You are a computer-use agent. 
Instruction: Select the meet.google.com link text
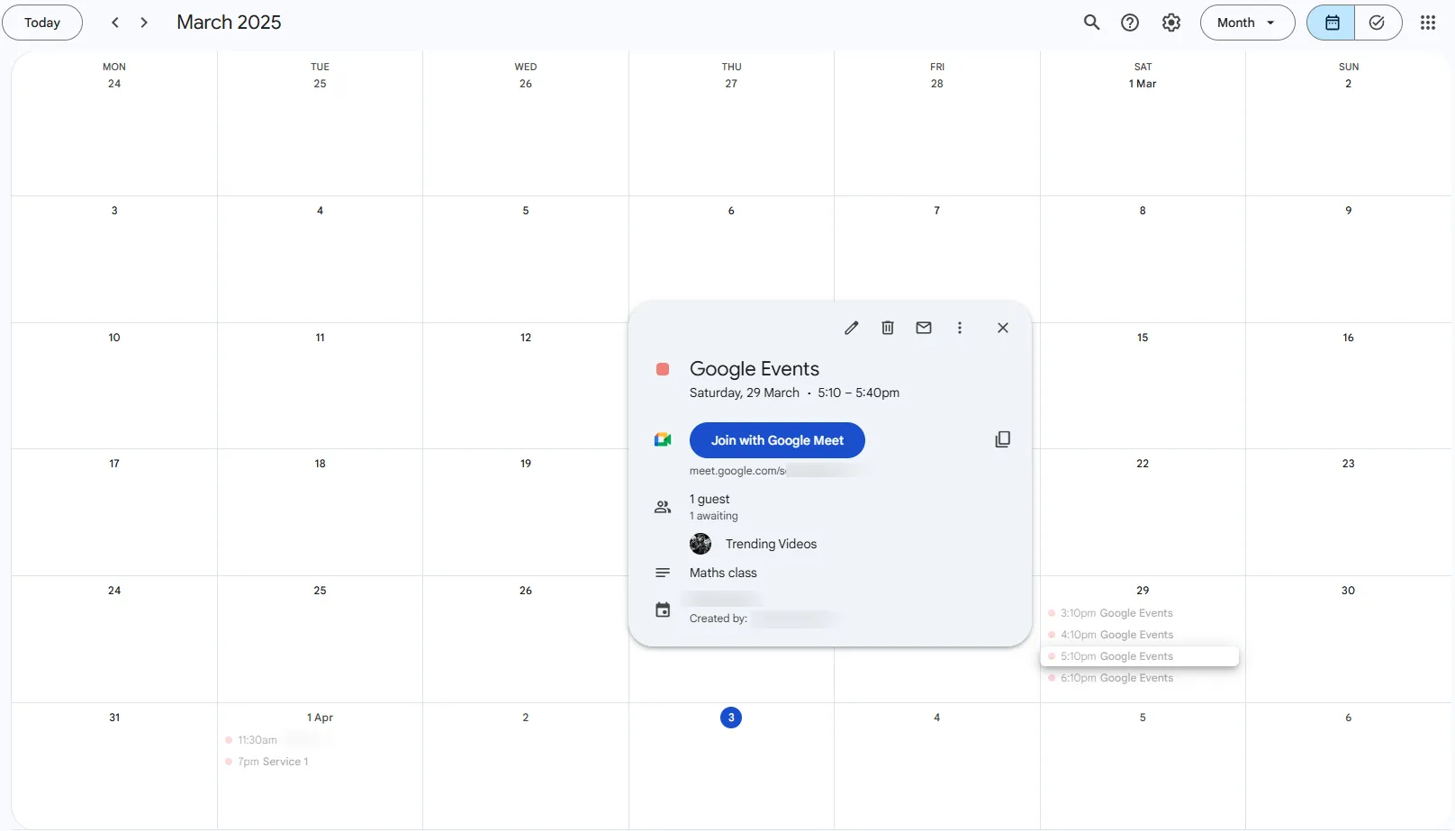point(737,471)
